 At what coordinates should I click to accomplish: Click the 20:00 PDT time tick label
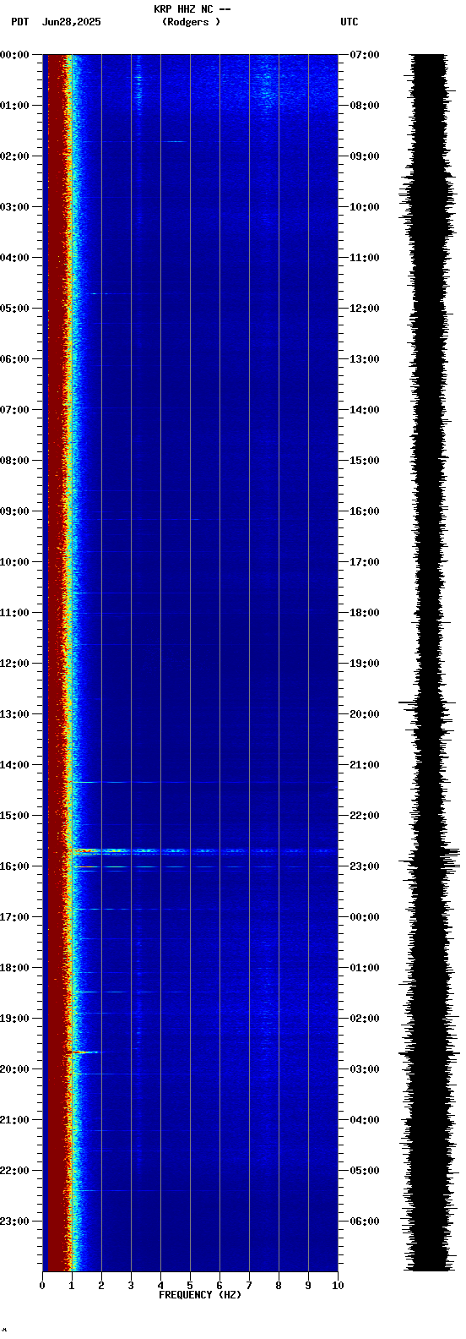tap(14, 1069)
